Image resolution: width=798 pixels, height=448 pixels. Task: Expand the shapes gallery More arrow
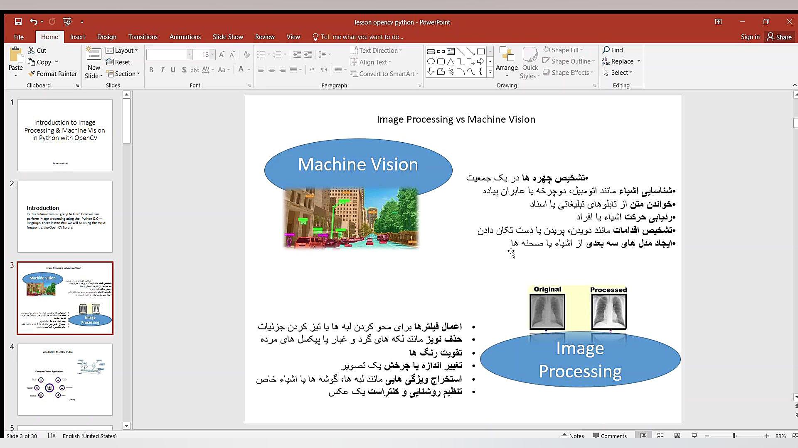490,72
